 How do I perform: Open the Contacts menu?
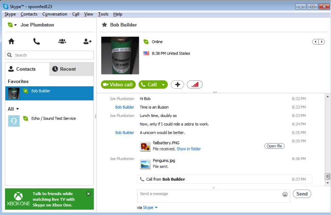29,14
